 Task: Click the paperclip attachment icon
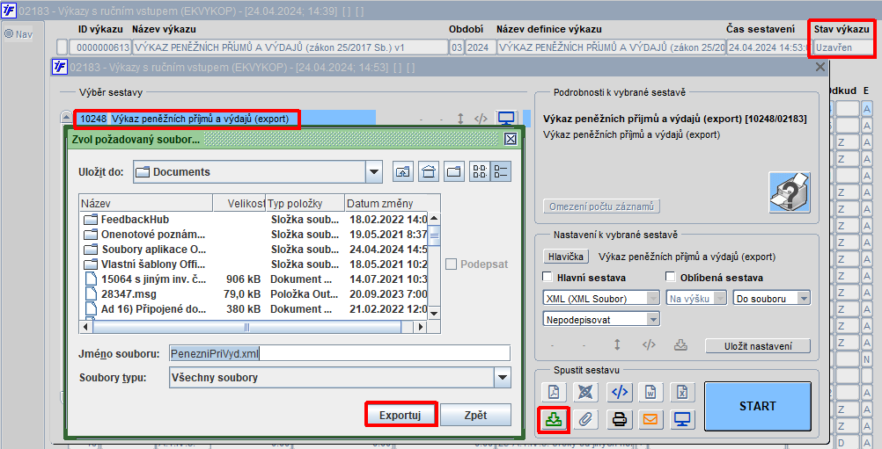point(585,419)
